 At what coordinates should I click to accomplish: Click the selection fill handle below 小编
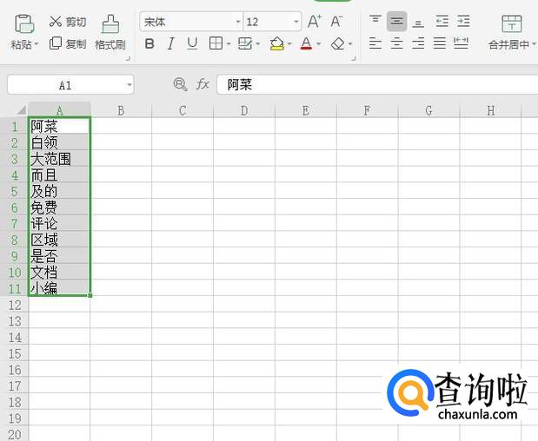click(90, 295)
